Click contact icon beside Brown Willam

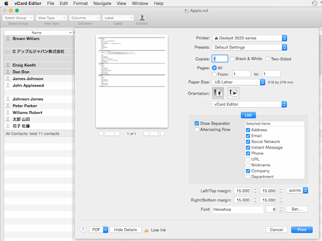8,39
